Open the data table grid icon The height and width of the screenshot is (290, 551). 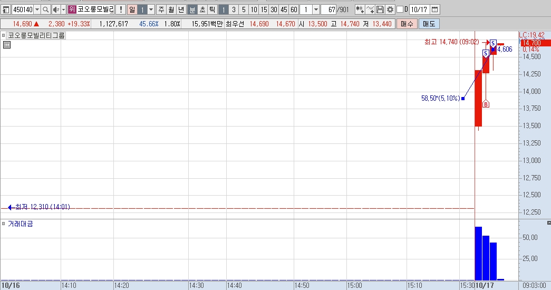point(7,45)
